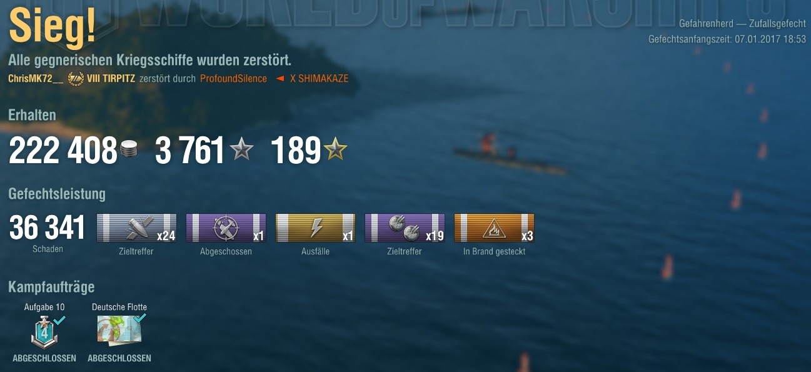Click the ProfoundSilence player name
This screenshot has width=811, height=372.
point(233,79)
